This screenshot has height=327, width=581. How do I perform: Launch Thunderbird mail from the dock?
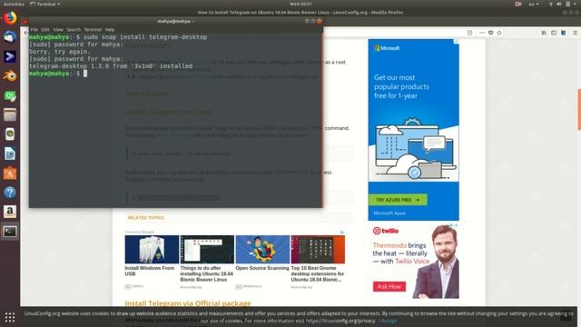[x=10, y=37]
